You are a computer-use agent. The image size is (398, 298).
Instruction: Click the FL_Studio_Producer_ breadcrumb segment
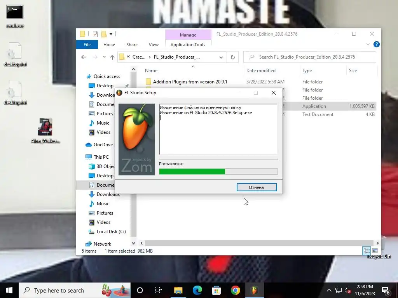(x=177, y=57)
